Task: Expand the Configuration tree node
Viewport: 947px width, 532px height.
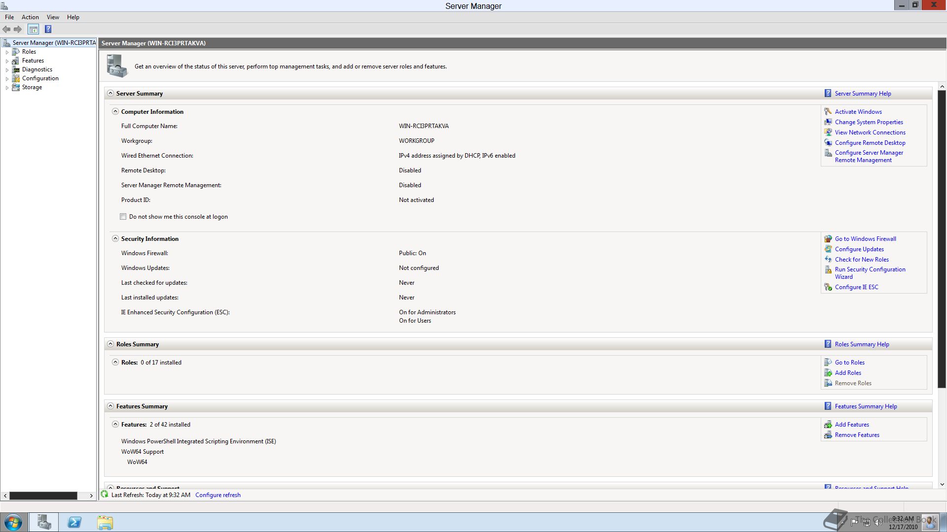Action: tap(7, 79)
